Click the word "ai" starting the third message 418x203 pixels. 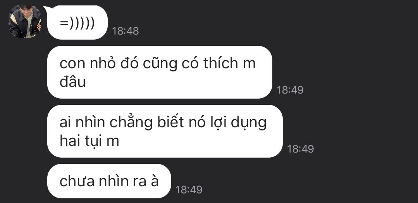click(65, 122)
